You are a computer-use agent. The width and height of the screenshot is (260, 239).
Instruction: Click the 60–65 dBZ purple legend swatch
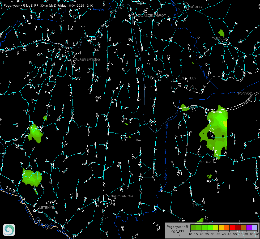(x=249, y=227)
